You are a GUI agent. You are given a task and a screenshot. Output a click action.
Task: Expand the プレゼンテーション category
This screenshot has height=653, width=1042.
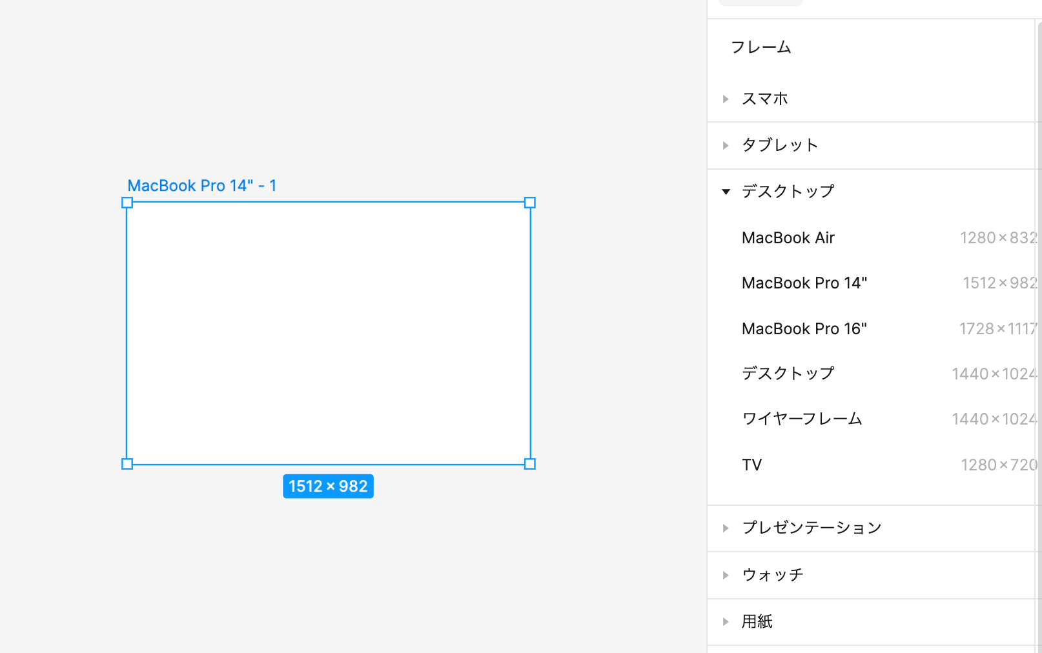[x=872, y=528]
